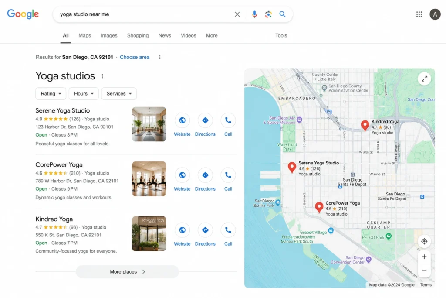Zoom in on the map
The height and width of the screenshot is (298, 446).
coord(424,257)
